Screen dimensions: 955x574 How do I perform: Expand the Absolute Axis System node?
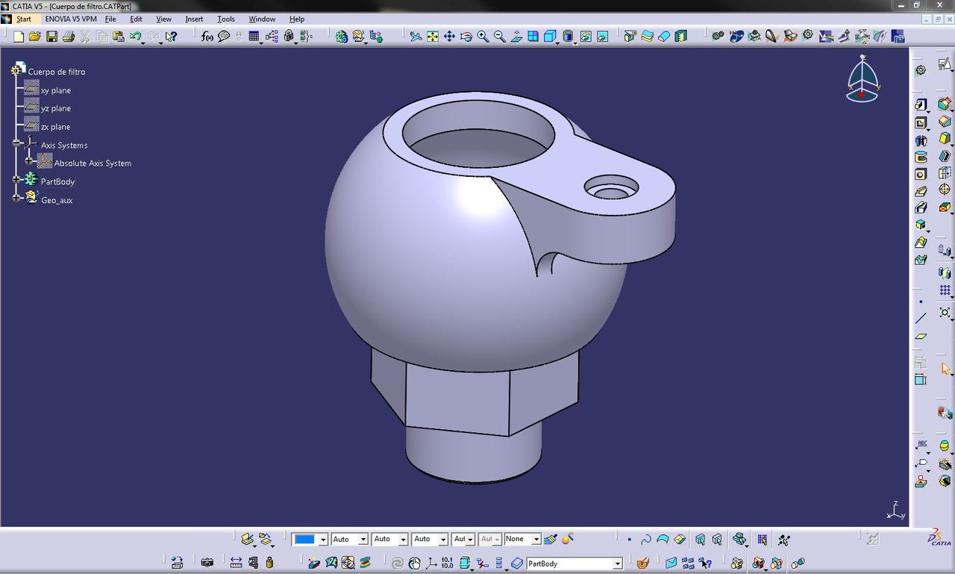tap(29, 161)
